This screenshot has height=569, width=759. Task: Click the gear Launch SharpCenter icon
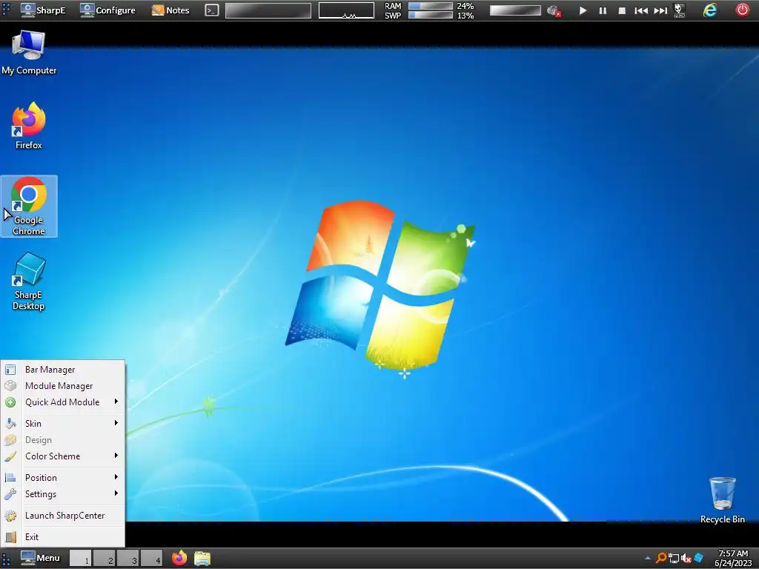[x=10, y=516]
